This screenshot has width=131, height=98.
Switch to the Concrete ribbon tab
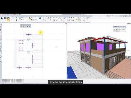[x=14, y=16]
